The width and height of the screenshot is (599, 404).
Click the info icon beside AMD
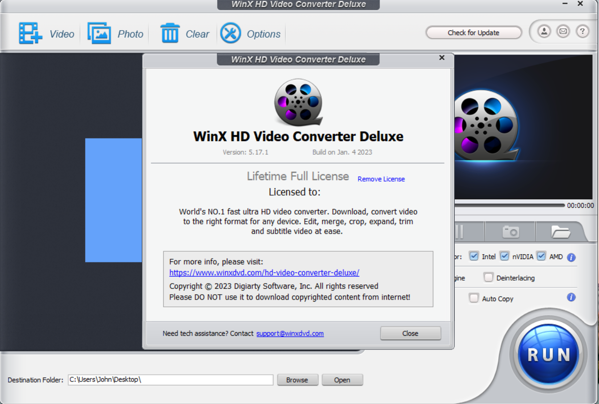coord(571,257)
